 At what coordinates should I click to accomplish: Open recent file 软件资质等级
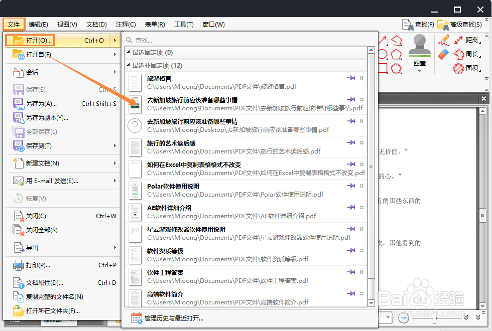click(x=245, y=255)
